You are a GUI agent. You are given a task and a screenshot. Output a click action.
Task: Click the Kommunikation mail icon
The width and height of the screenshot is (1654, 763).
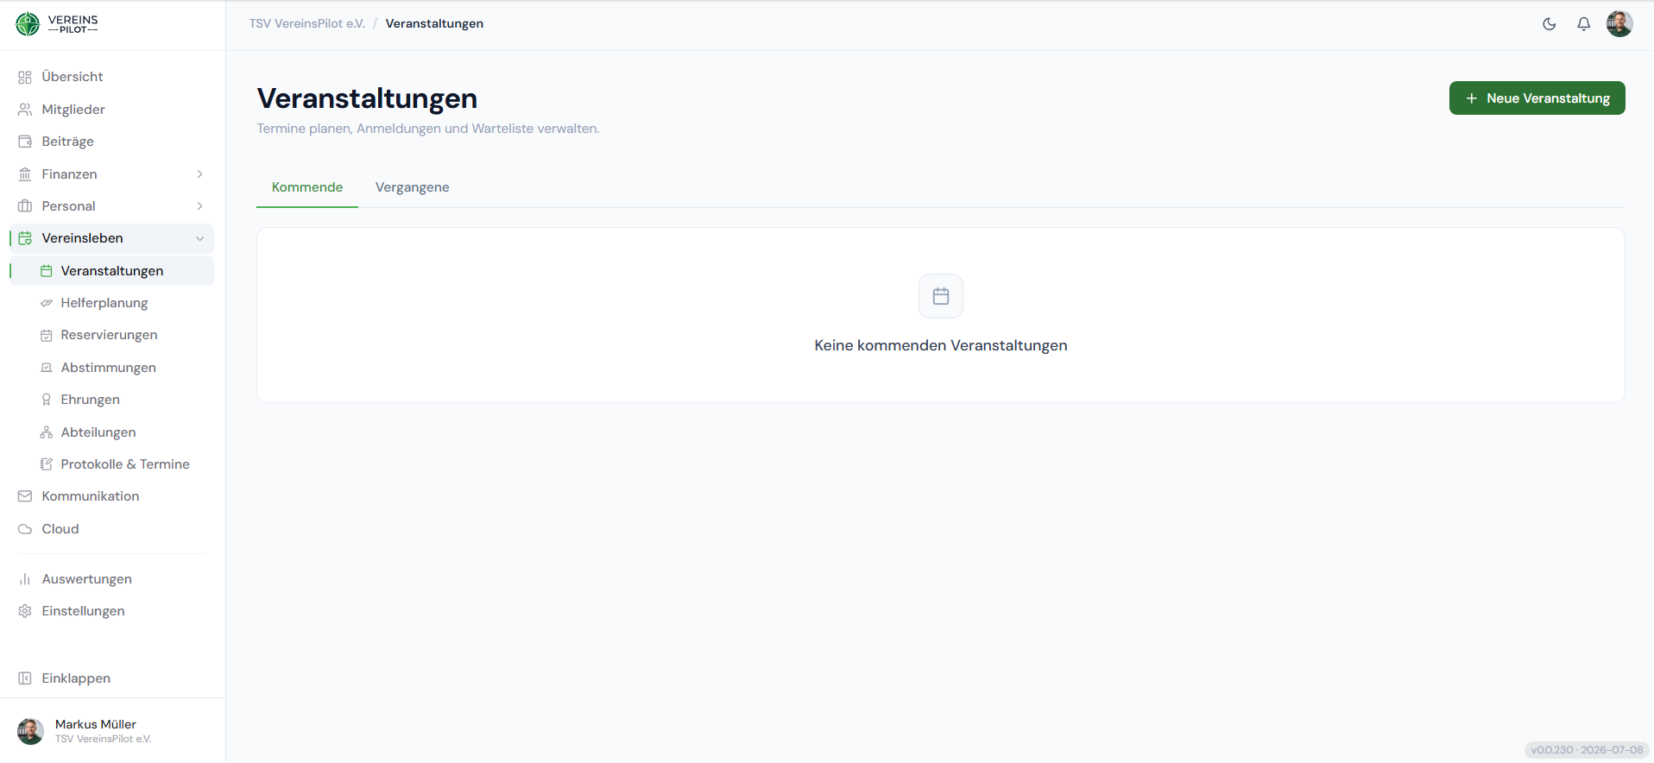pos(25,496)
